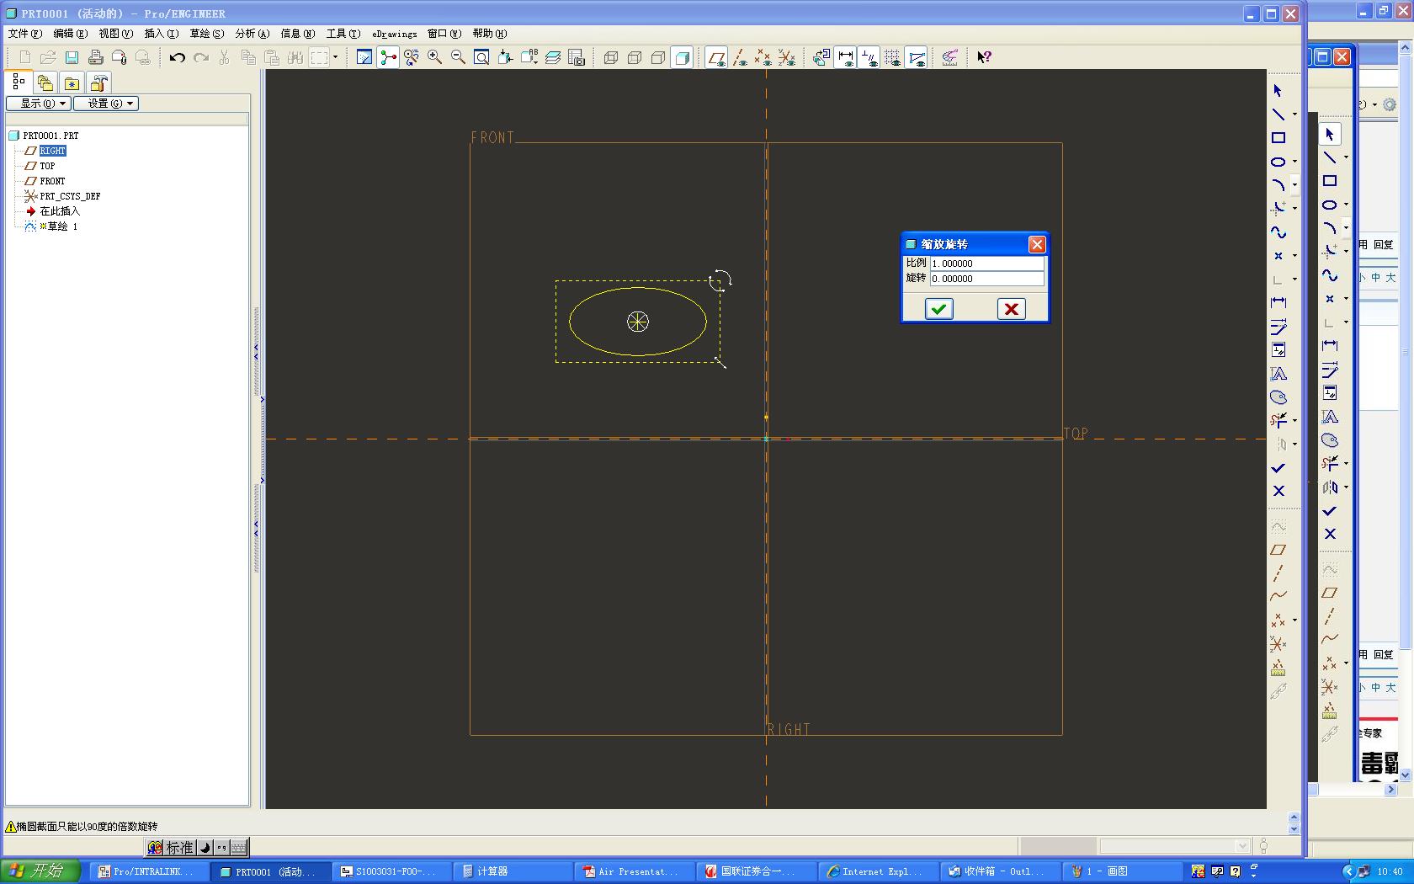
Task: Click the Zoom Out magnifier icon
Action: tap(459, 57)
